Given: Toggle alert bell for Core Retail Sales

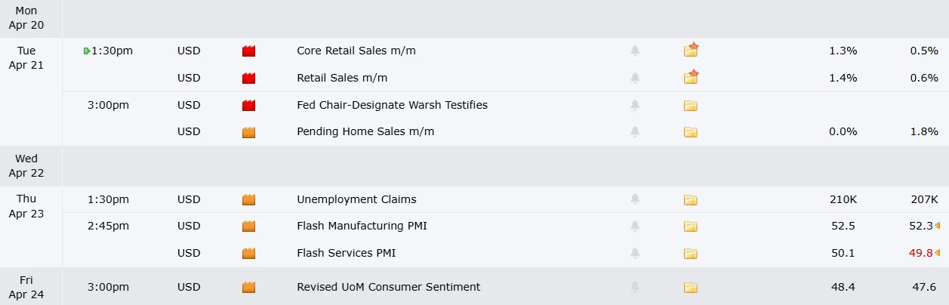Looking at the screenshot, I should tap(635, 51).
